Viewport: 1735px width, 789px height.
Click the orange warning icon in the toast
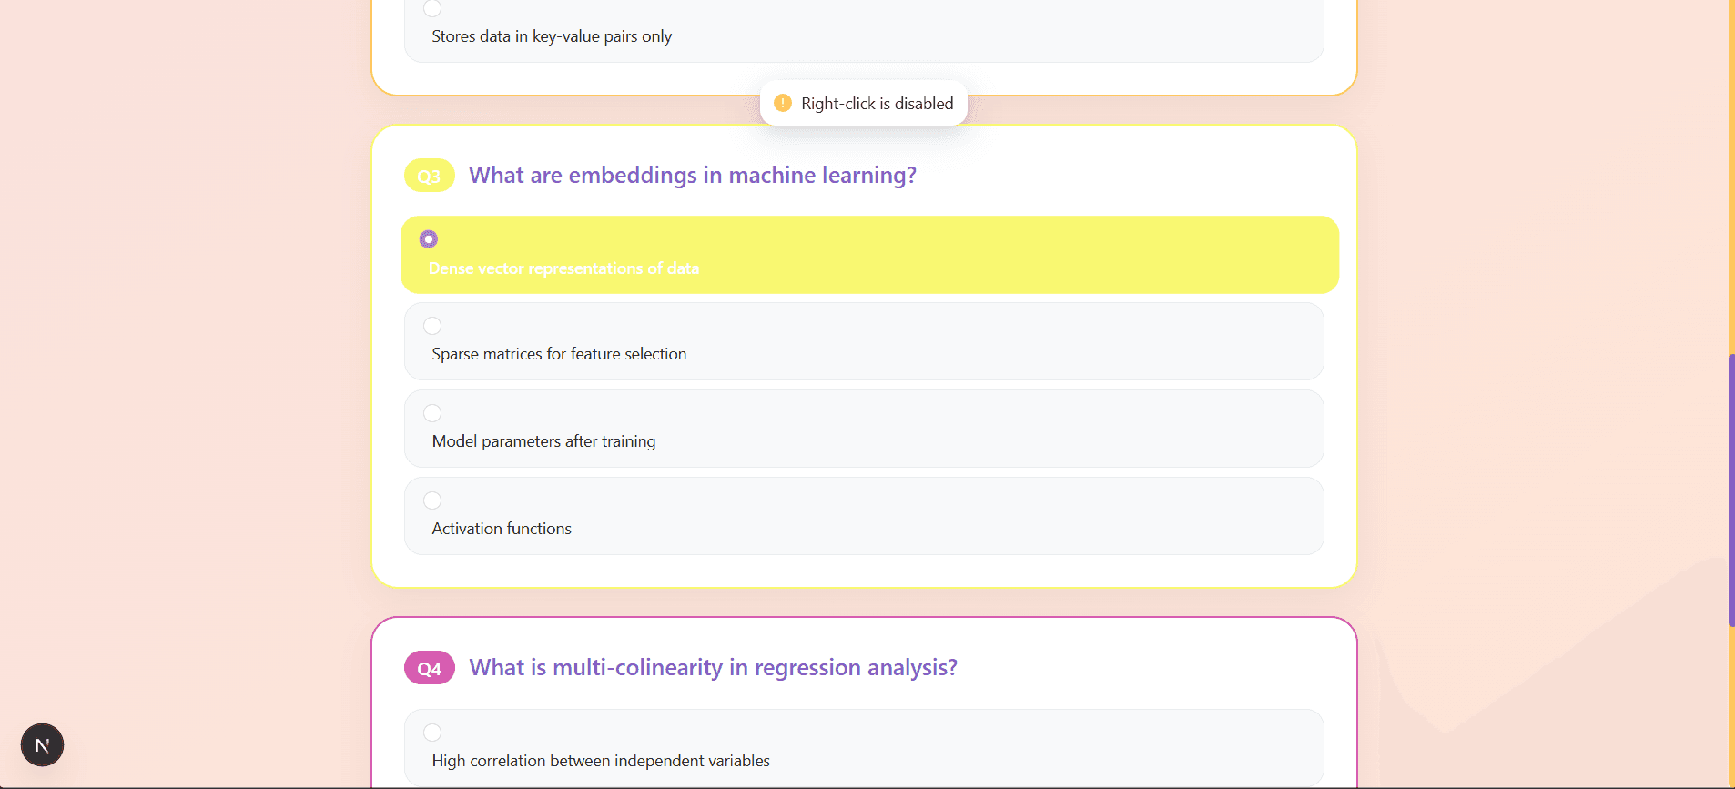pos(782,104)
